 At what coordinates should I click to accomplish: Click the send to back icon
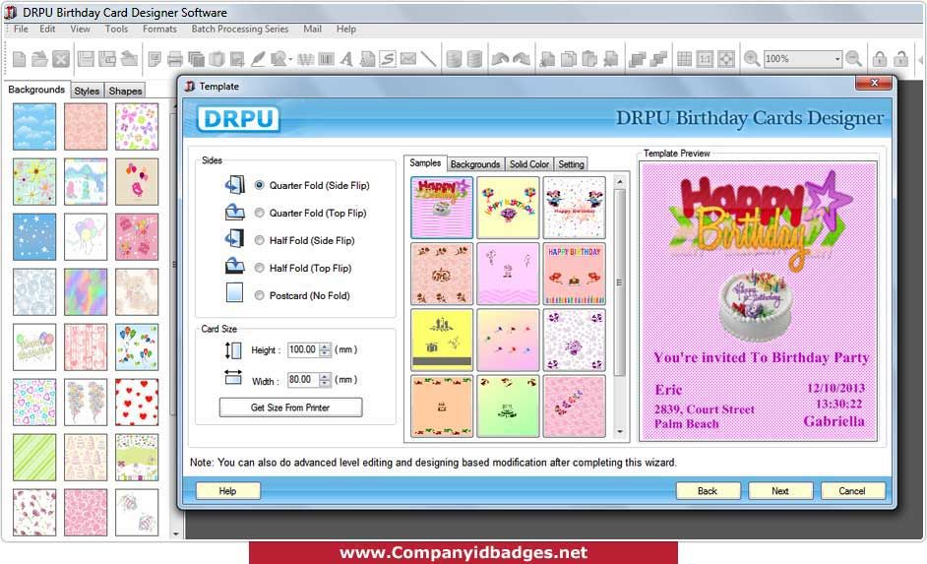point(658,58)
